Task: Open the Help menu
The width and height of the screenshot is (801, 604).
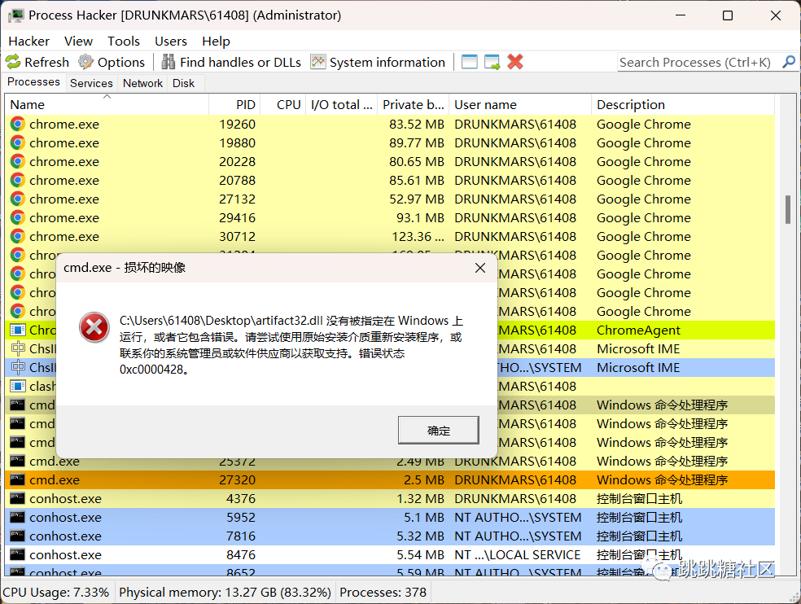Action: coord(216,42)
